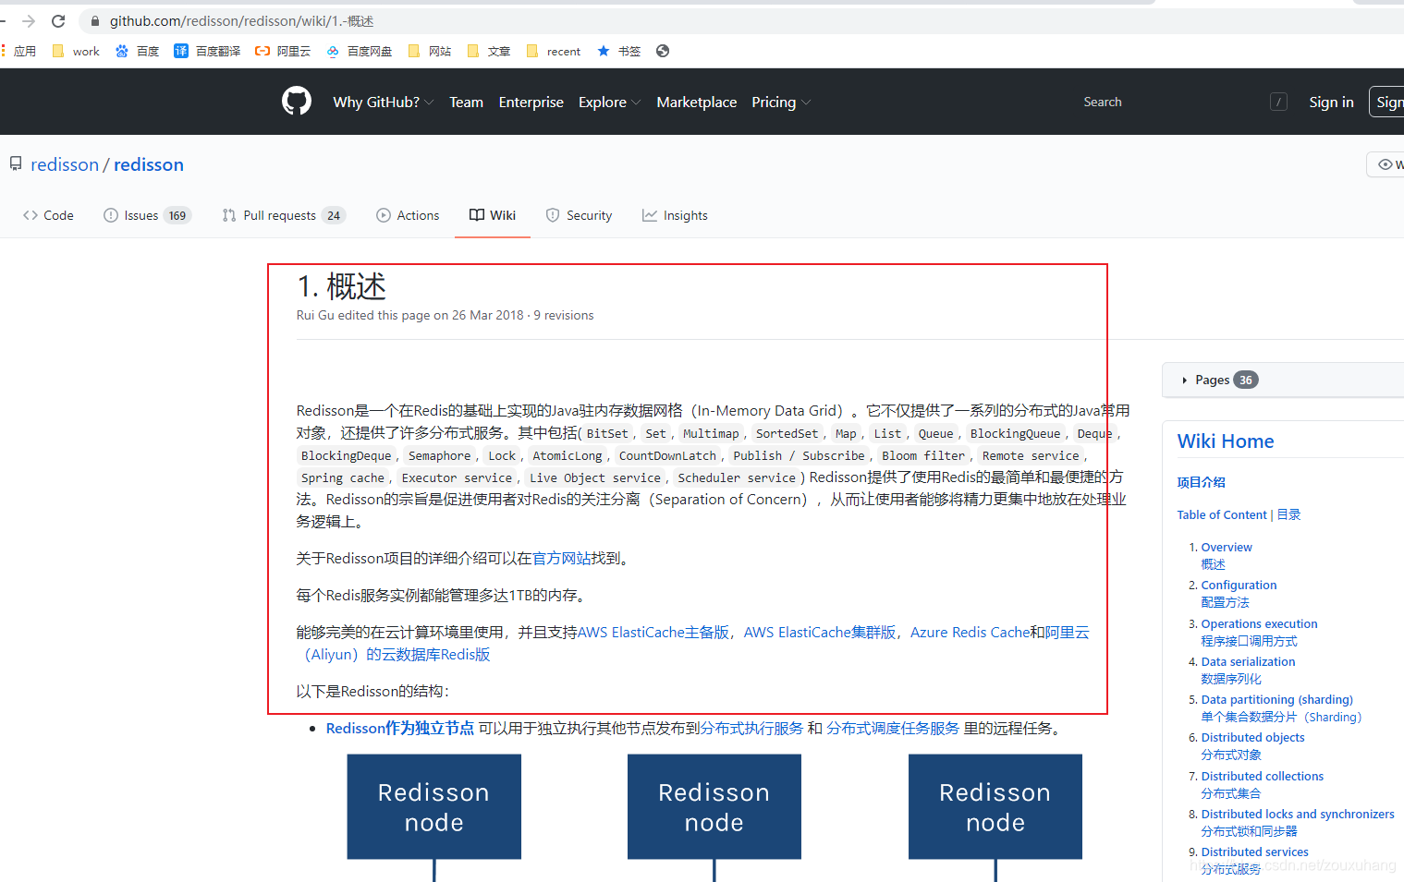This screenshot has width=1404, height=882.
Task: Open the 官方网站 link
Action: point(562,558)
